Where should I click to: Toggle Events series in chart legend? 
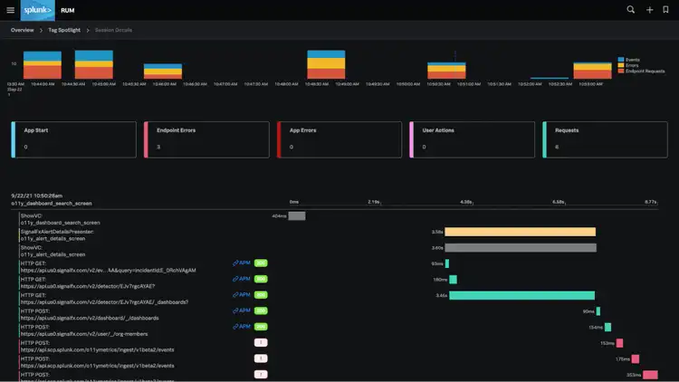point(632,59)
